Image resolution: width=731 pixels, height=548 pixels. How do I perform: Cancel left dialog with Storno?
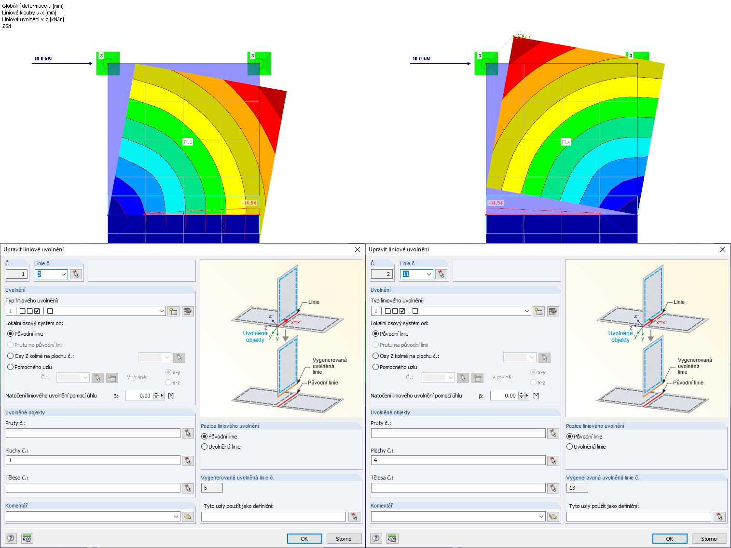(x=344, y=539)
